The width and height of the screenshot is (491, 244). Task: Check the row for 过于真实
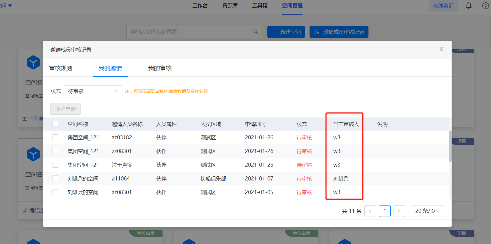pyautogui.click(x=55, y=165)
